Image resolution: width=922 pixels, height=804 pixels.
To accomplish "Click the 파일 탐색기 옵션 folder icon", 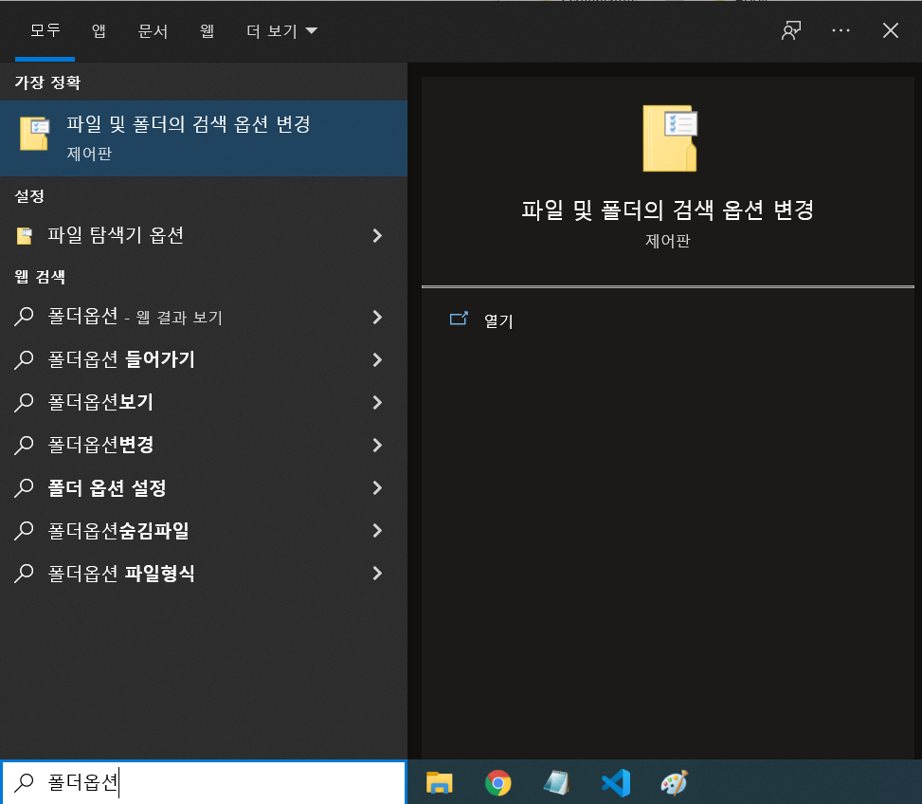I will click(24, 236).
